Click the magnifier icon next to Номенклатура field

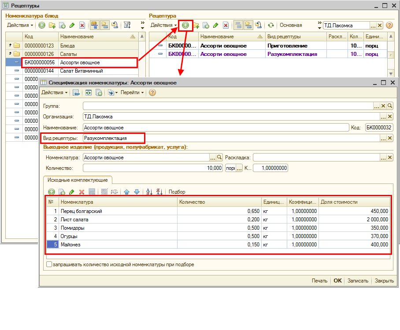pyautogui.click(x=219, y=158)
